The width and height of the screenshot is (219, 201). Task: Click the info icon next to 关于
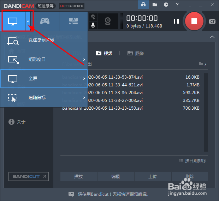point(11,122)
